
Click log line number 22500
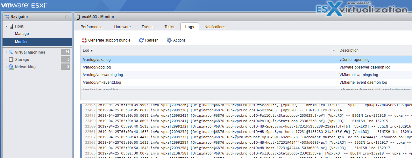[x=90, y=126]
